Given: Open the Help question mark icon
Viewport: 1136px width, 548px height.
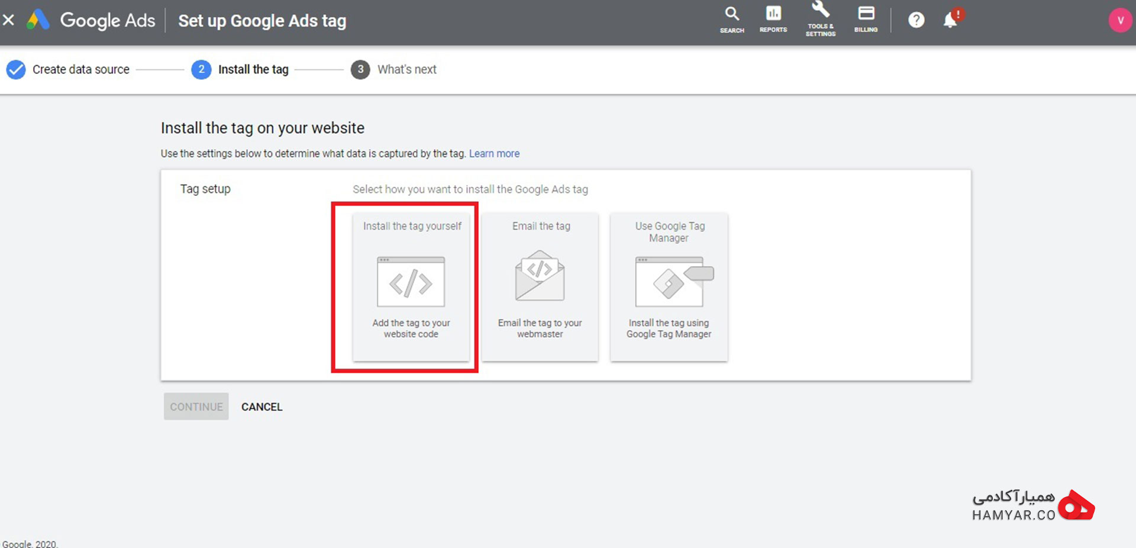Looking at the screenshot, I should click(916, 20).
